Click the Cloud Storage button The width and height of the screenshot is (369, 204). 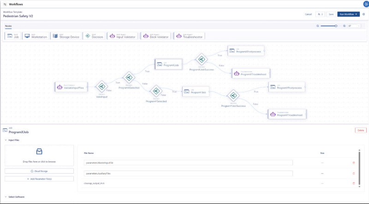(x=39, y=171)
